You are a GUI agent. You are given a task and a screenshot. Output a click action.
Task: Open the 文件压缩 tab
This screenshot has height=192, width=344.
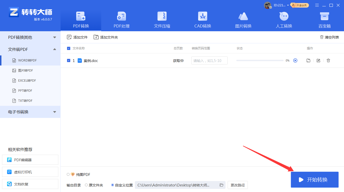point(162,20)
